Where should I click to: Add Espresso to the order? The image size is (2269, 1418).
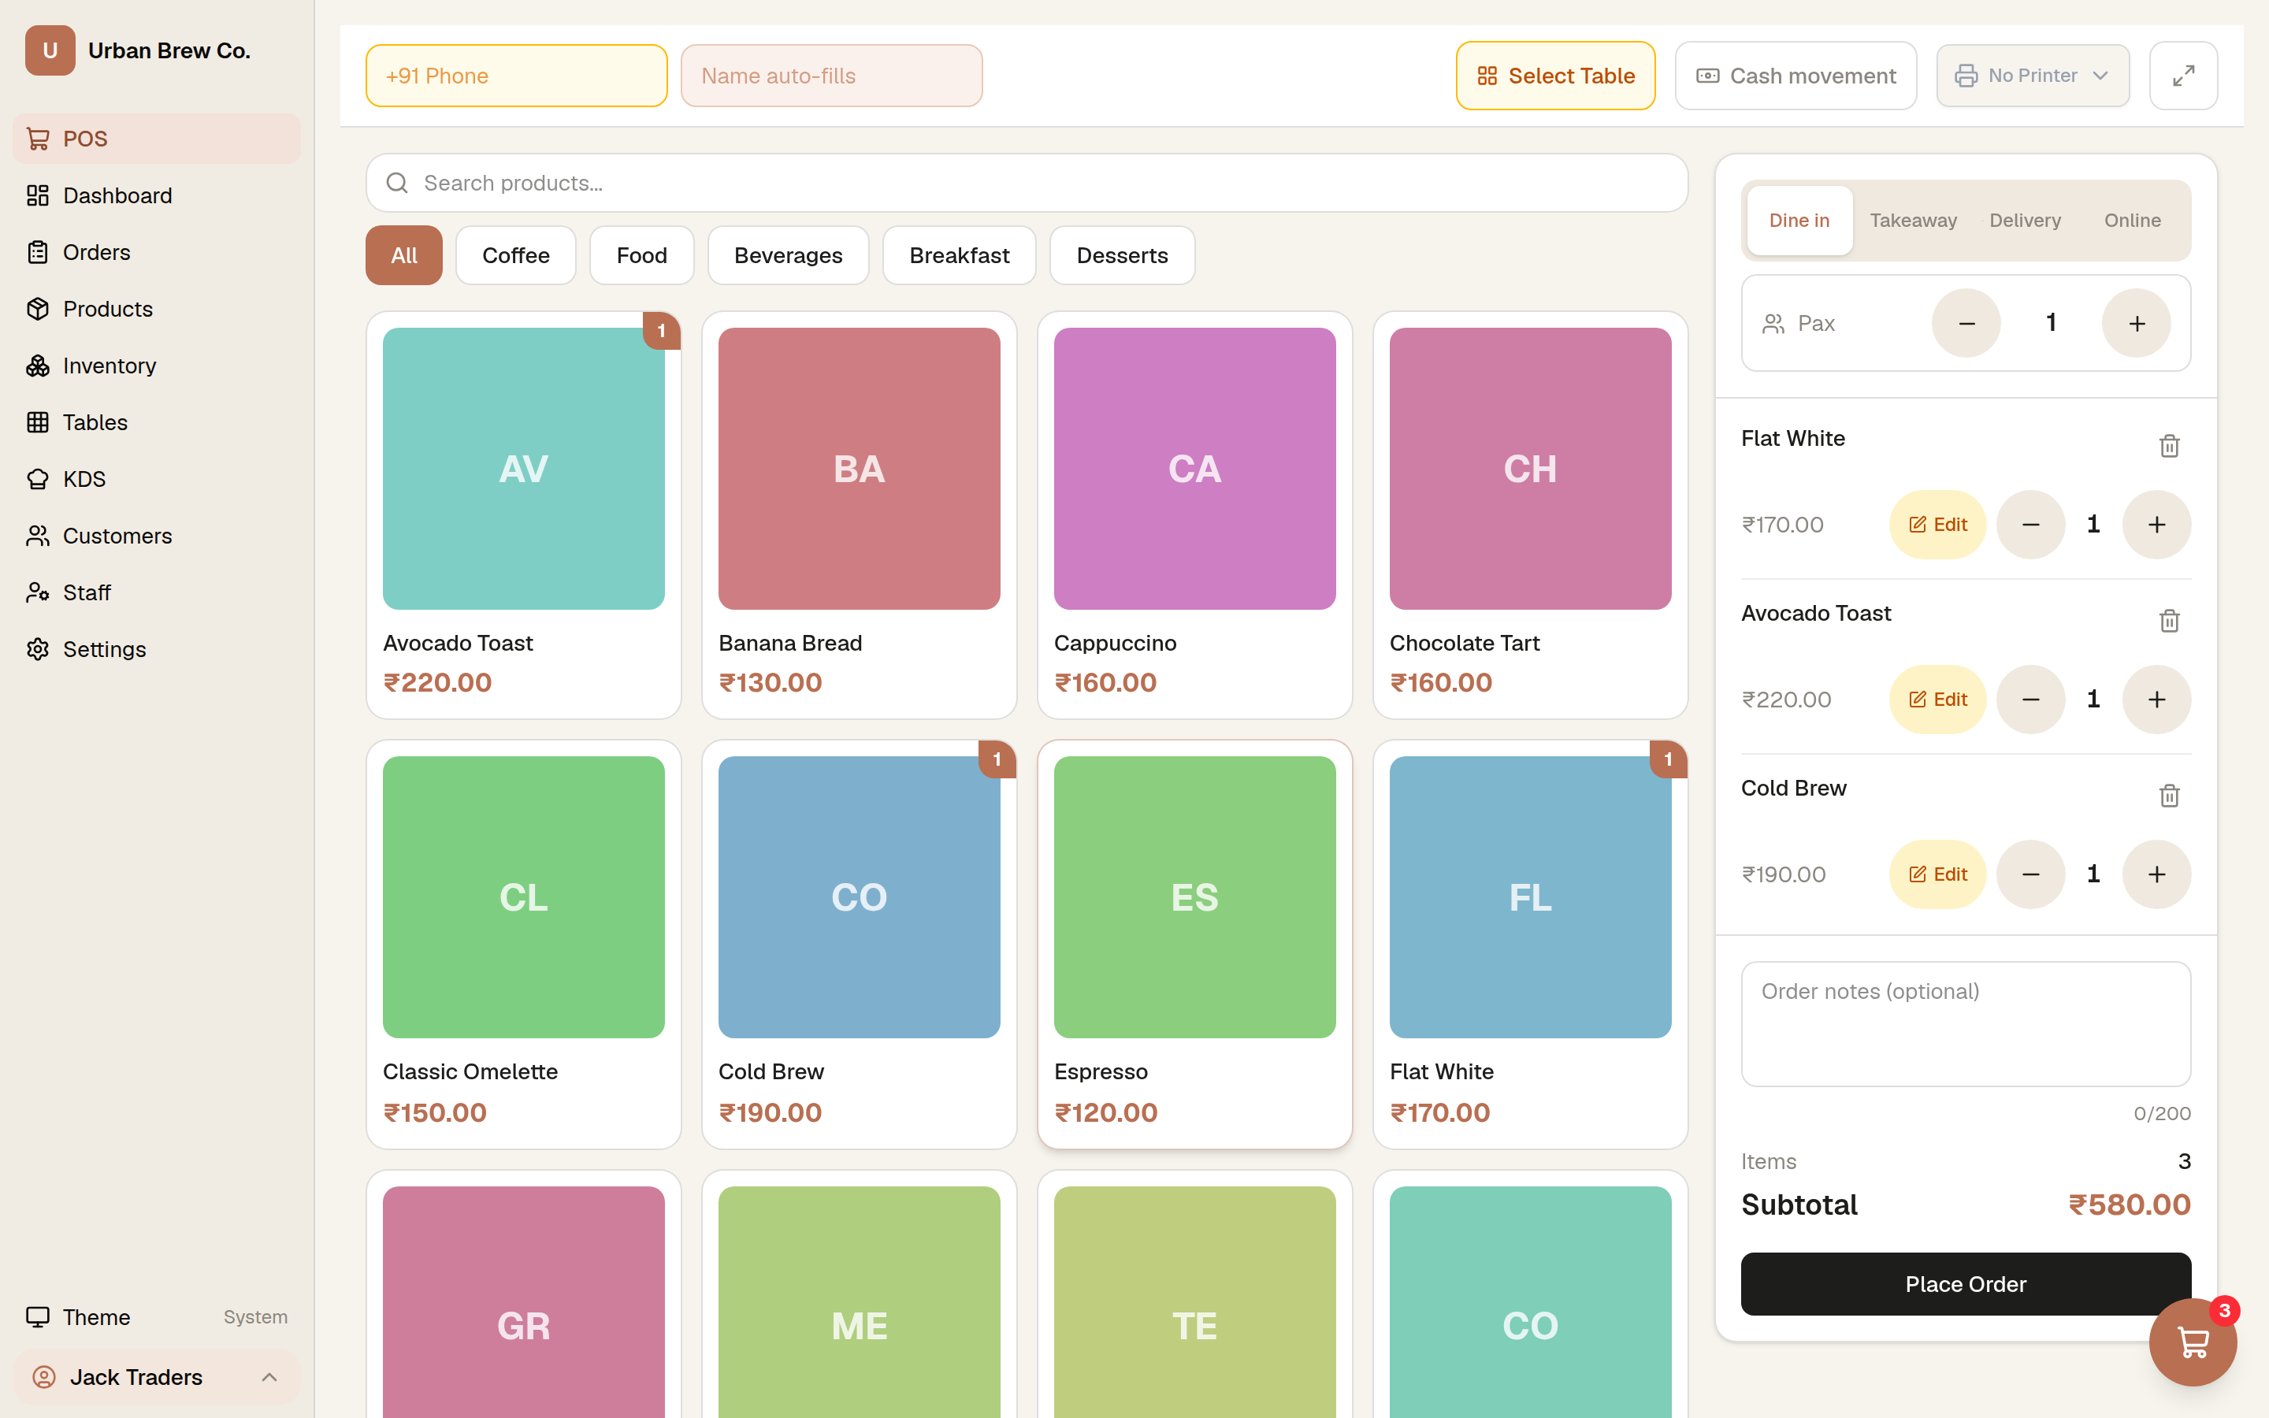tap(1194, 945)
